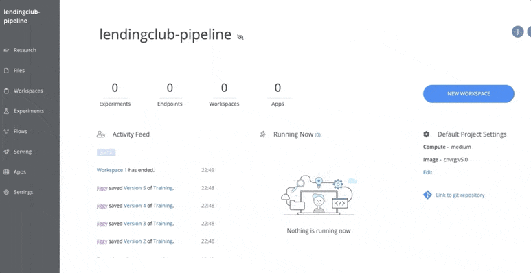Click the Settings gear icon in sidebar
The image size is (531, 273).
pyautogui.click(x=6, y=192)
